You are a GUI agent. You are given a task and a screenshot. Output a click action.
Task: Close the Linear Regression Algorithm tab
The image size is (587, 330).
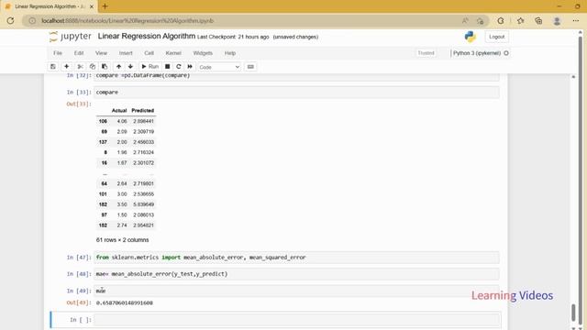(x=92, y=6)
